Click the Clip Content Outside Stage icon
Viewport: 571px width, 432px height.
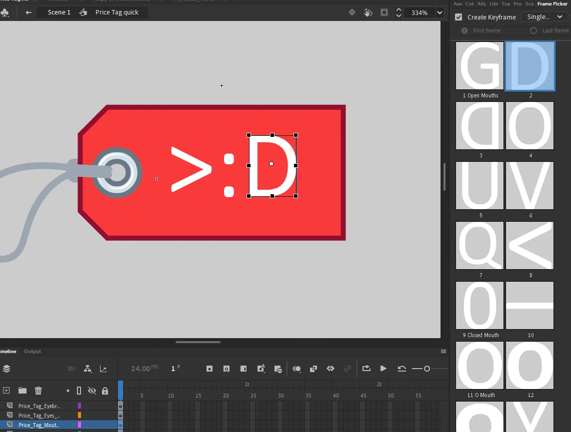(384, 12)
